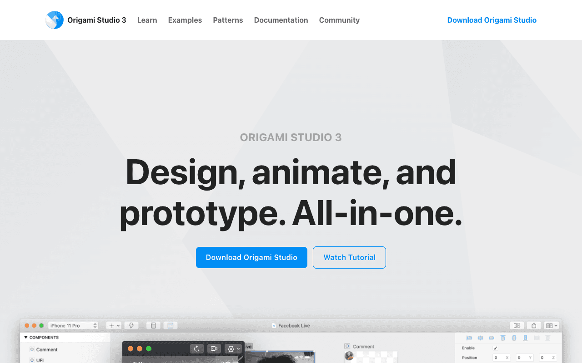The image size is (582, 363).
Task: Open the gear settings dropdown in the preview window
Action: tap(233, 349)
